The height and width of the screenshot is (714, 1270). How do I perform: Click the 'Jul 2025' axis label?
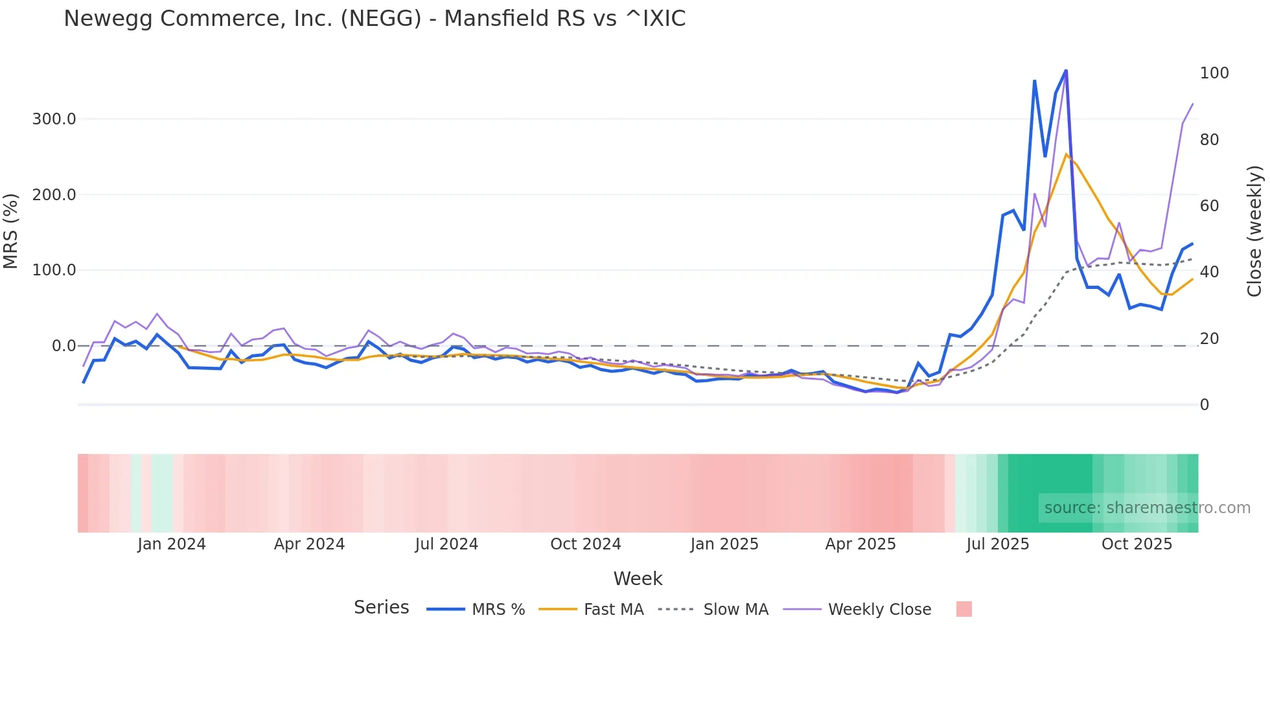point(998,544)
